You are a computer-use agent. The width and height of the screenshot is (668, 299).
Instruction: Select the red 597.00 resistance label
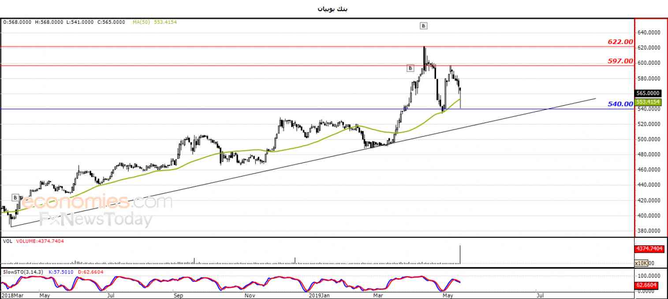(x=620, y=61)
